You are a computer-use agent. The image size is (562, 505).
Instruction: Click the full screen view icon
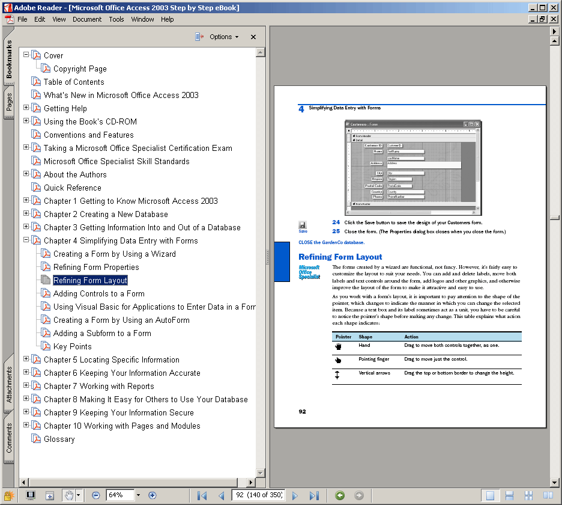31,495
